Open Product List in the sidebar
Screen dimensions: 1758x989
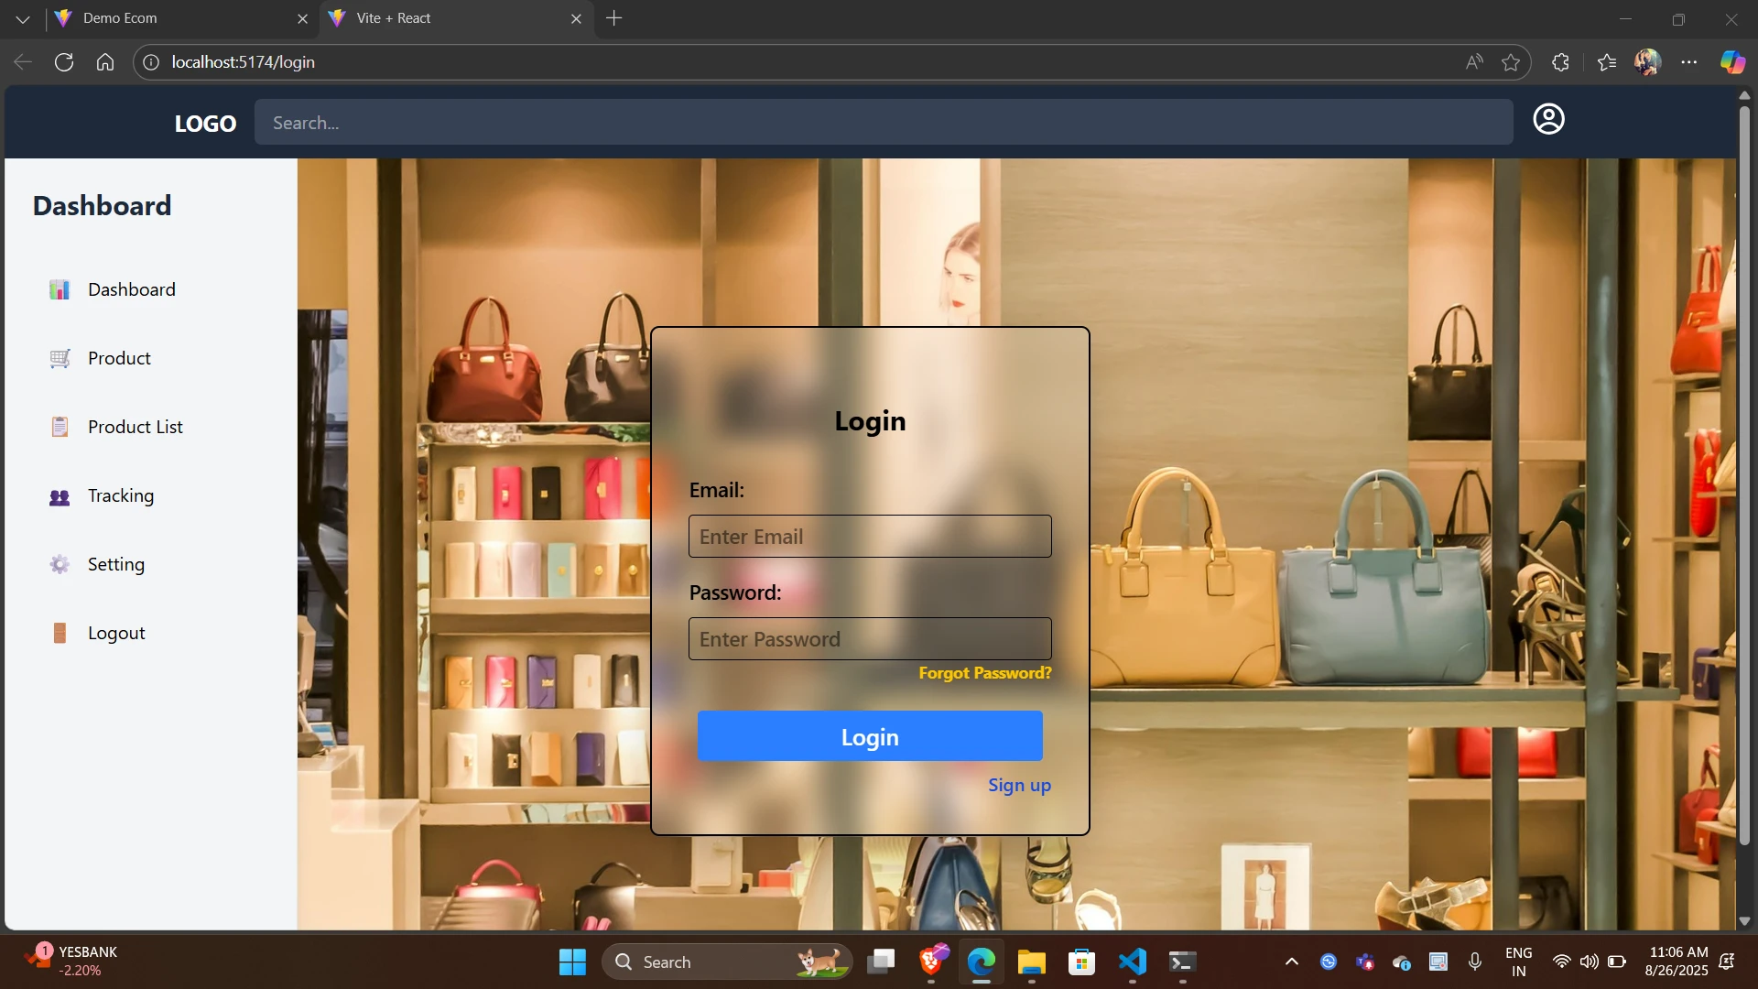(x=136, y=427)
